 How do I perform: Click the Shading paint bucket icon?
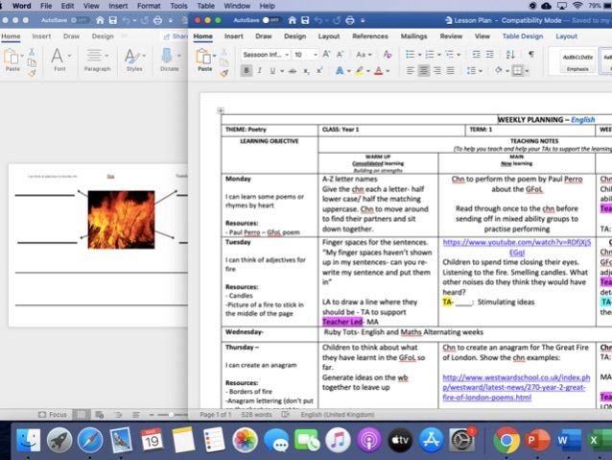point(499,71)
